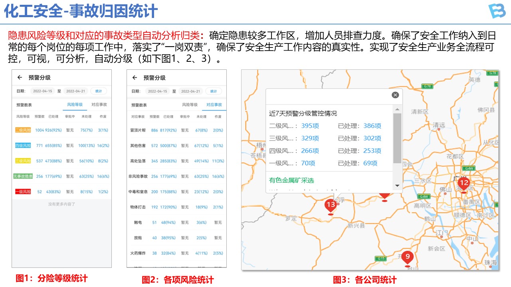Image resolution: width=511 pixels, height=287 pixels.
Task: Click the blue B logo top right
Action: [497, 11]
